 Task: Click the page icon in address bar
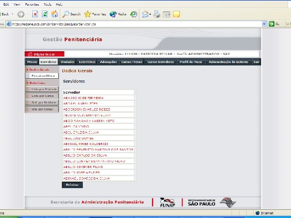[x=9, y=24]
